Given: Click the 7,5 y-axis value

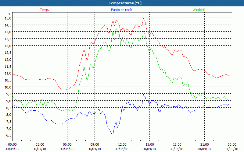Looking at the screenshot, I should click(x=9, y=121).
